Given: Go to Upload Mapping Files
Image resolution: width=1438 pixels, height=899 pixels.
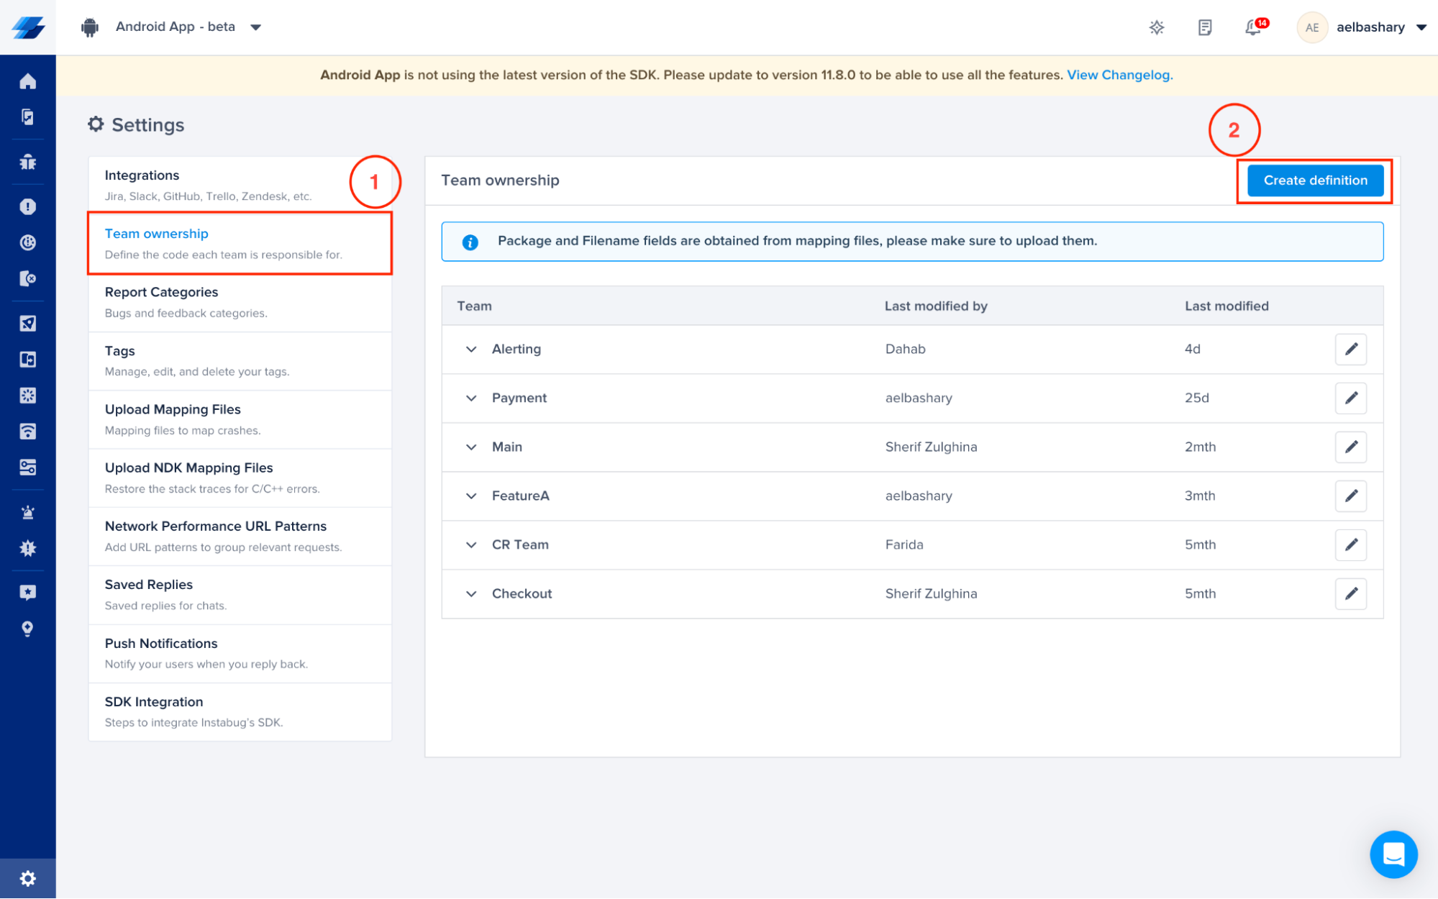Looking at the screenshot, I should tap(240, 419).
